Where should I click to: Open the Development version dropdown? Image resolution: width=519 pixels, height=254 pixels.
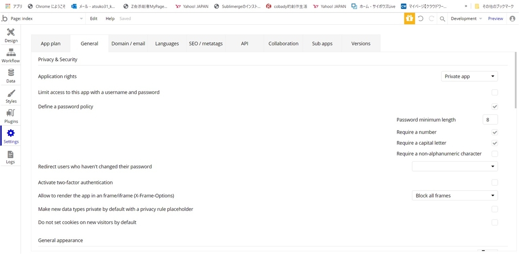(466, 19)
